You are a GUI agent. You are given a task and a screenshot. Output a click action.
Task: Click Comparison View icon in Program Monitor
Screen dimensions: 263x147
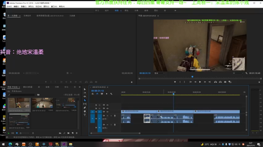pos(230,82)
